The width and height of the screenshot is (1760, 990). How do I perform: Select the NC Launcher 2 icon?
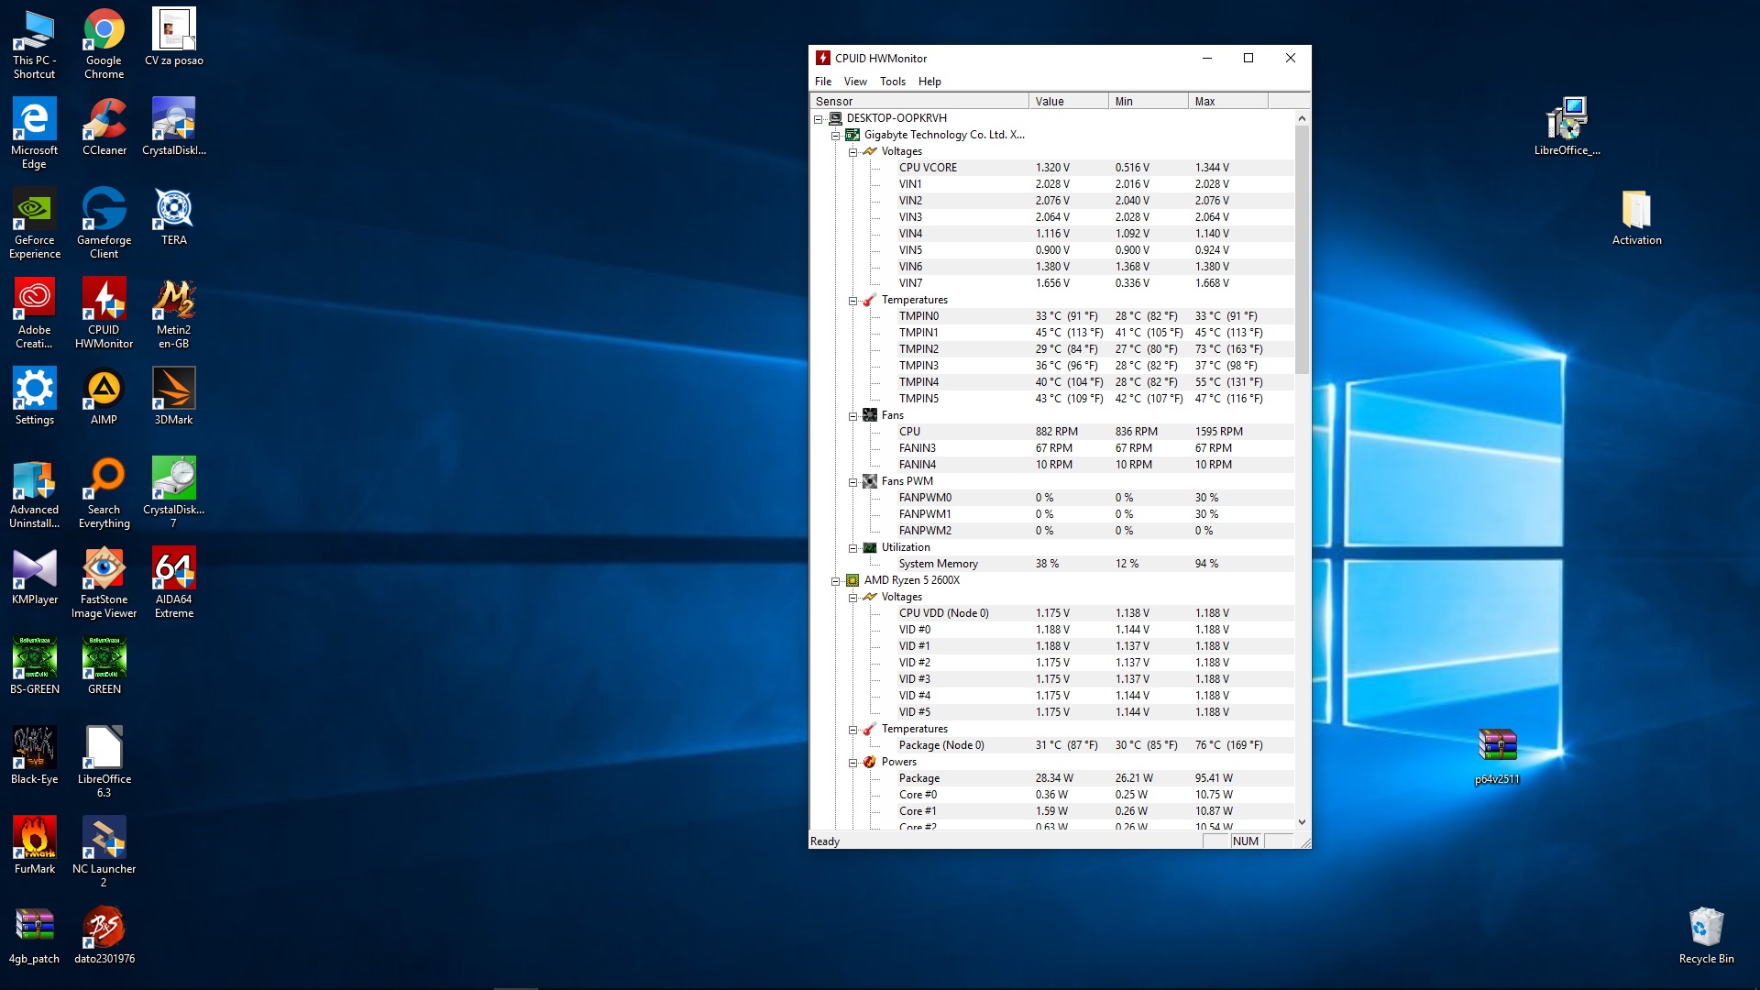[x=104, y=852]
